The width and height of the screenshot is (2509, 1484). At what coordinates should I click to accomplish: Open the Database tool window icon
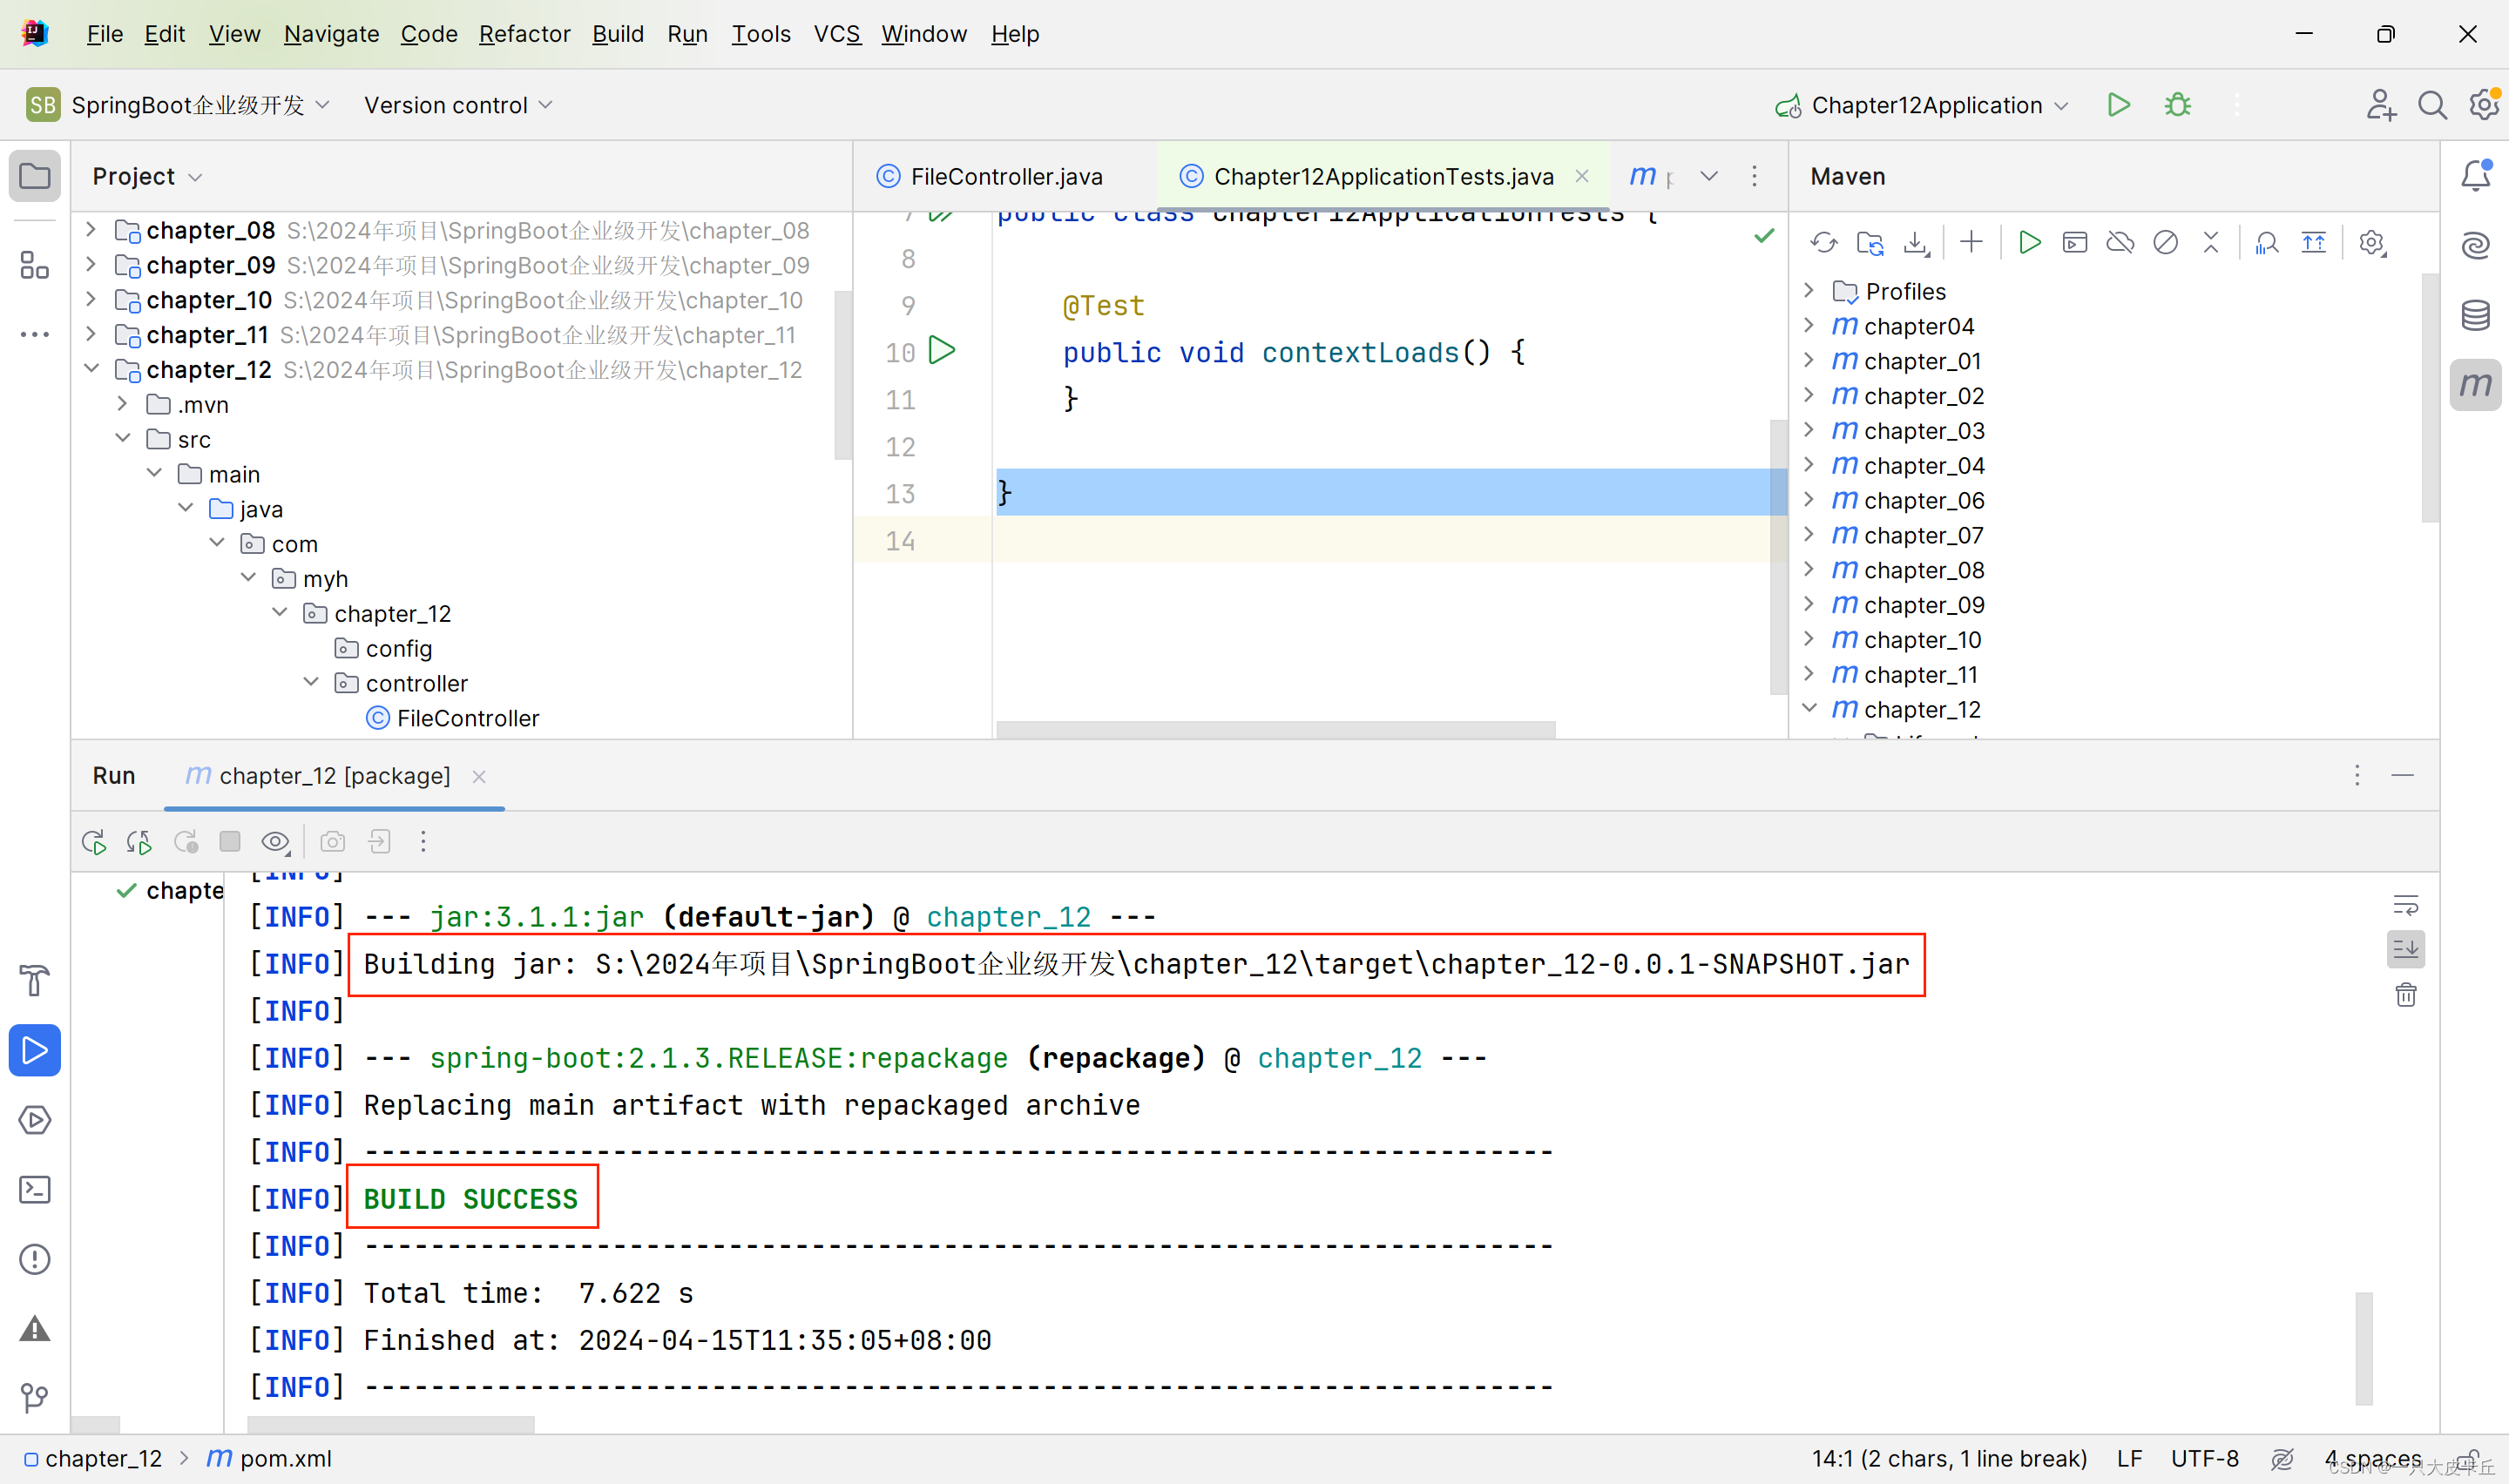click(2475, 315)
